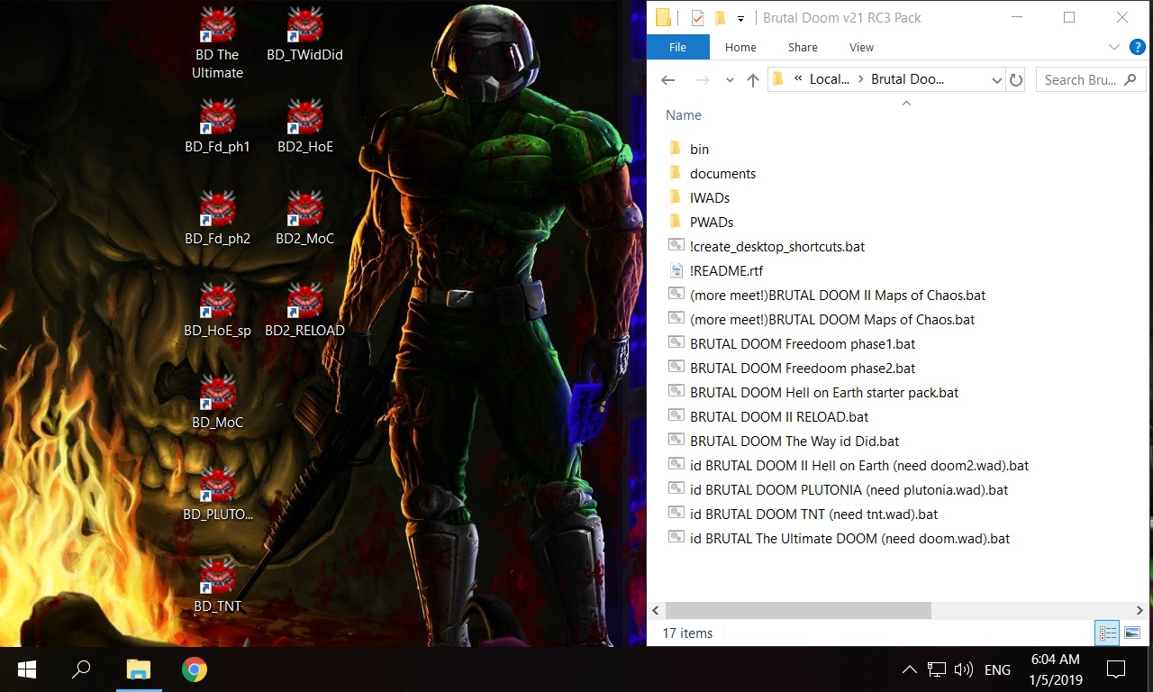This screenshot has height=692, width=1153.
Task: Click the horizontal scrollbar right arrow
Action: tap(1139, 610)
